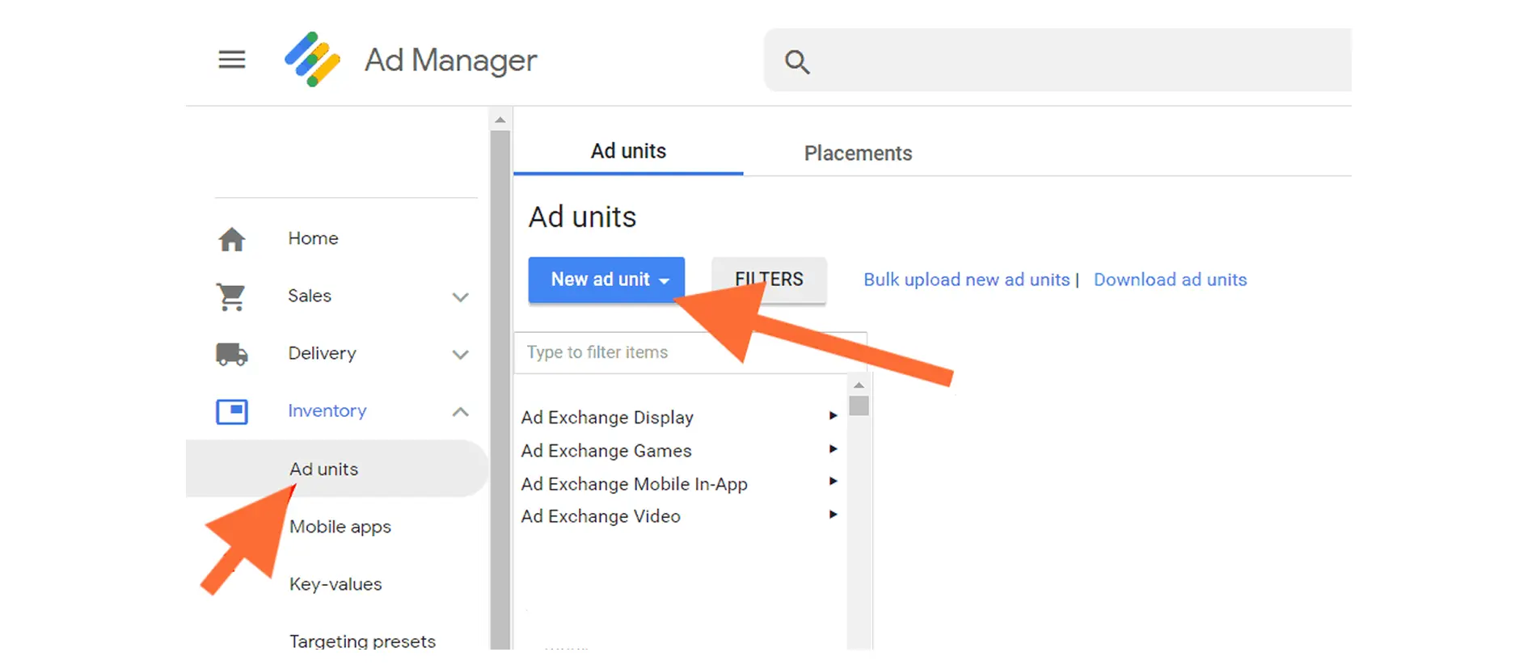Expand Ad Exchange Display submenu arrow

click(x=833, y=416)
